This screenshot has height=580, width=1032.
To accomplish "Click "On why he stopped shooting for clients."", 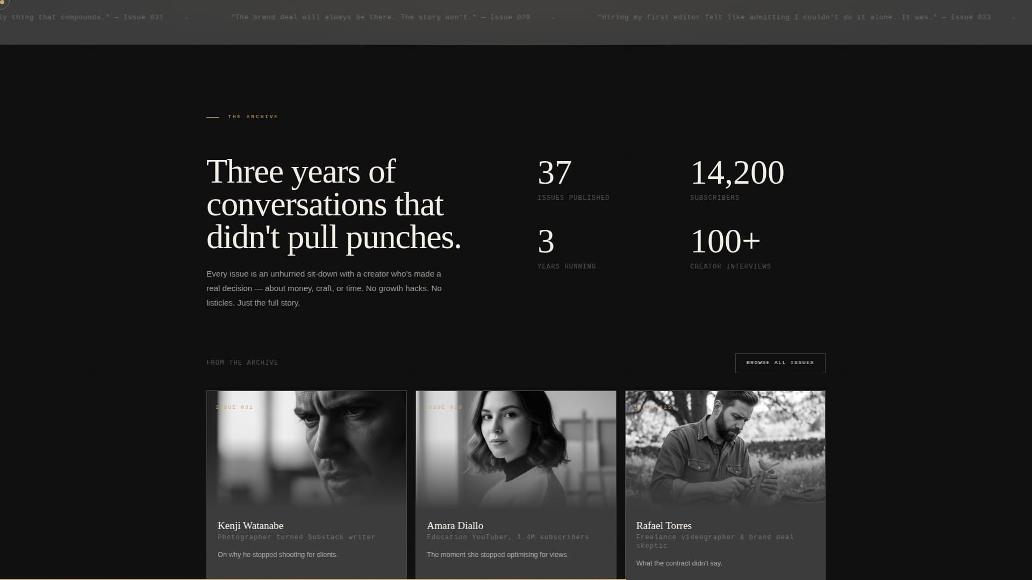I will click(x=278, y=555).
